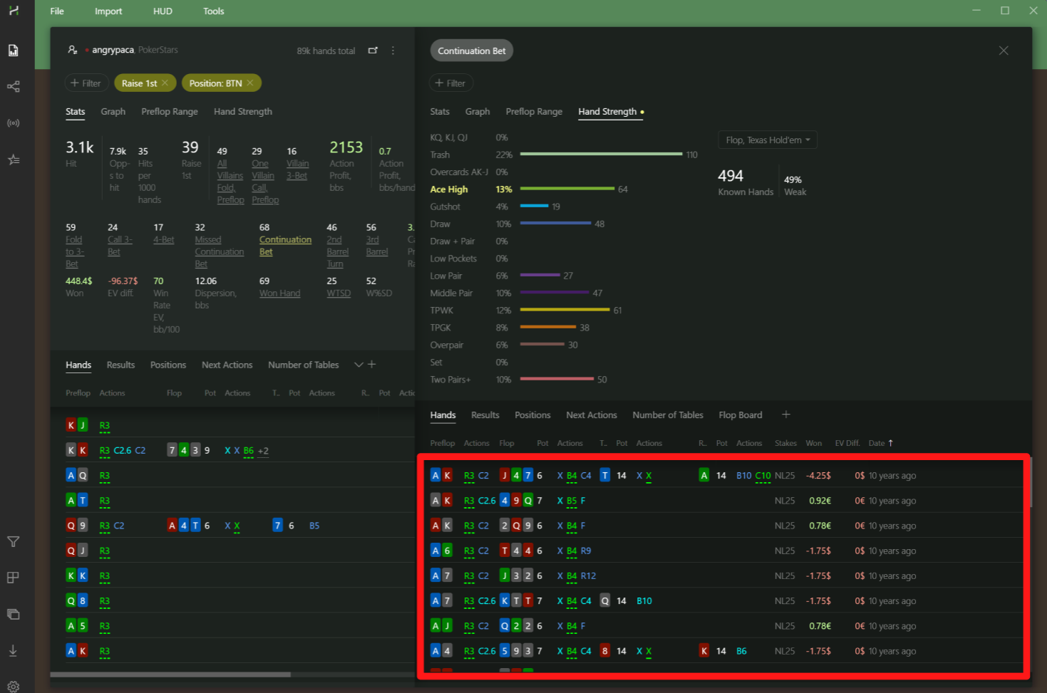Open the Results tab in right hands panel

click(x=485, y=415)
